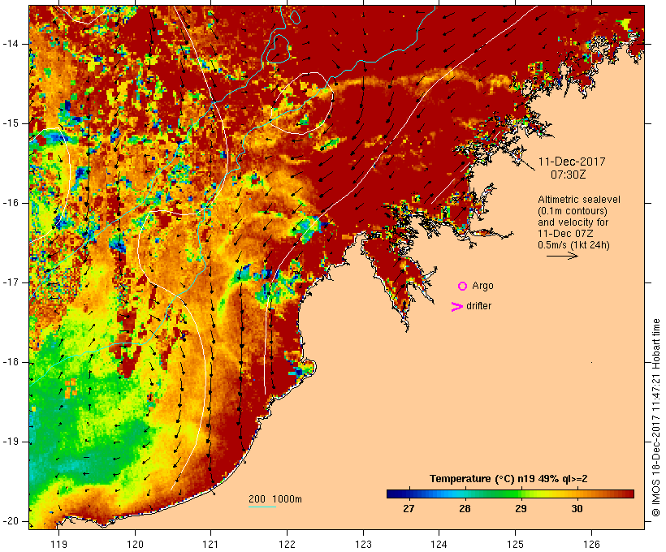Click latitude axis label -16
This screenshot has width=666, height=552.
(11, 203)
